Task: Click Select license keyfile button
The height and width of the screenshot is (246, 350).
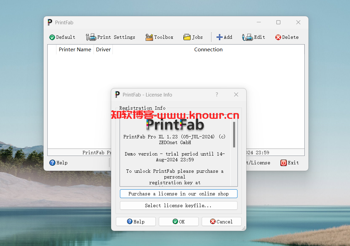Action: 179,206
